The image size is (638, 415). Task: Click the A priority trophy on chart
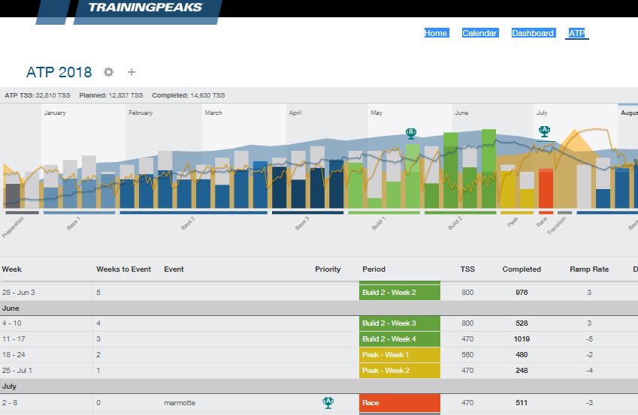coord(545,131)
